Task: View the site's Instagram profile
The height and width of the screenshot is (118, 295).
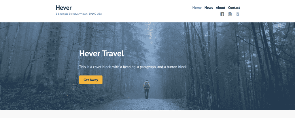Action: pyautogui.click(x=230, y=14)
